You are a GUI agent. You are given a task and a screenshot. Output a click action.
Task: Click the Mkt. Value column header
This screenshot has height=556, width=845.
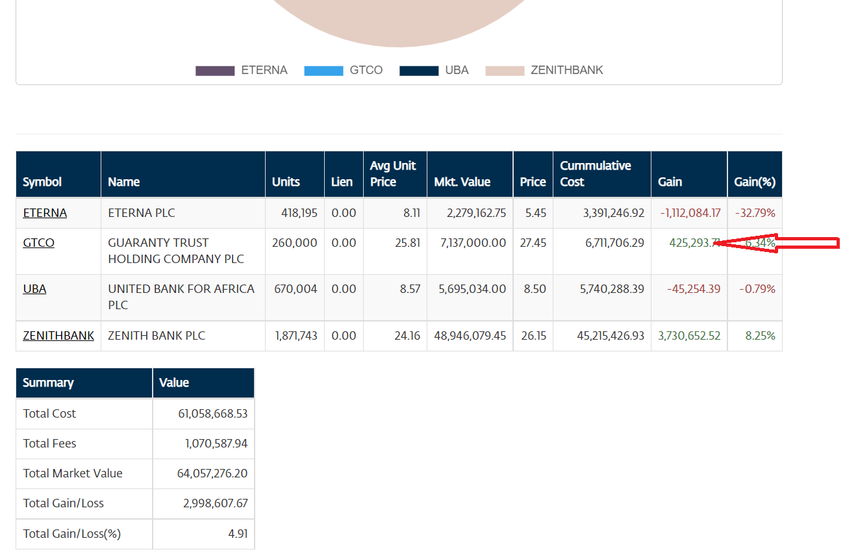[x=470, y=174]
